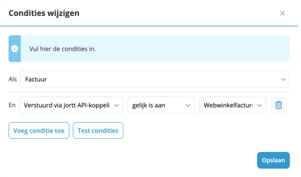Click Test condities button

[98, 130]
